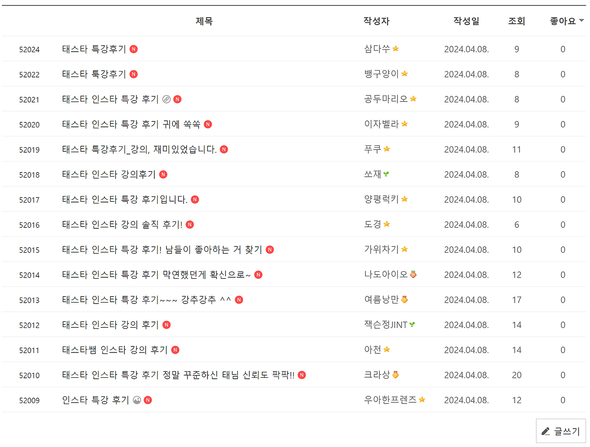Open 푸쿠's 태스타 특강후기 post
The width and height of the screenshot is (590, 447).
tap(138, 149)
